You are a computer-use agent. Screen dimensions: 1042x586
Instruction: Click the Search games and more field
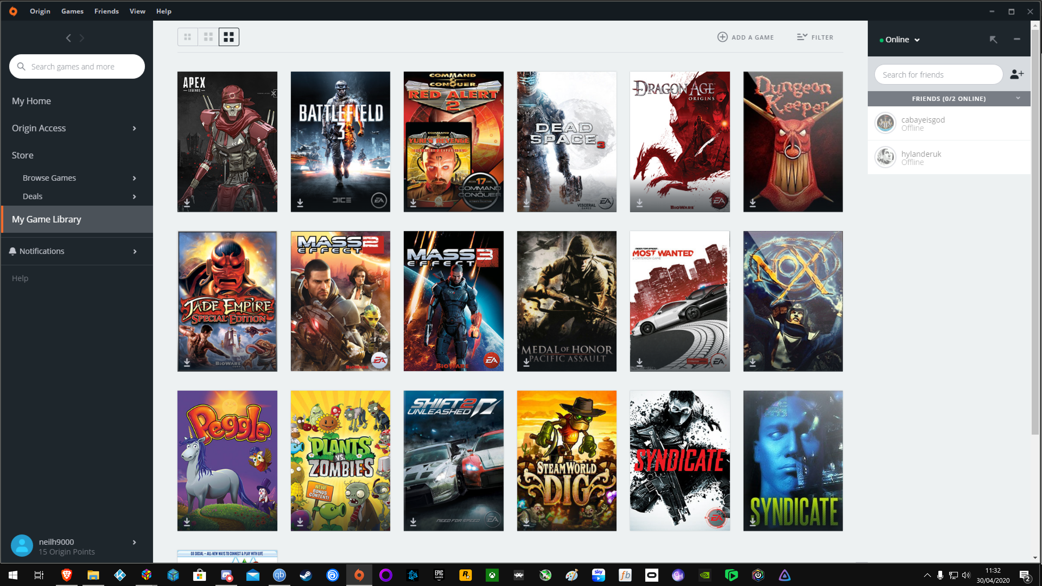[77, 66]
